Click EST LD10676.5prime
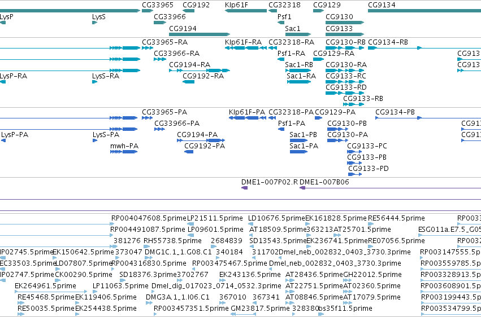This screenshot has width=481, height=317. pyautogui.click(x=276, y=218)
